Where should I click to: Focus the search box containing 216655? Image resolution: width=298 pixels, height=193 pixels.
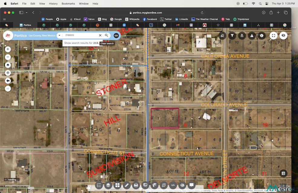[x=81, y=35]
